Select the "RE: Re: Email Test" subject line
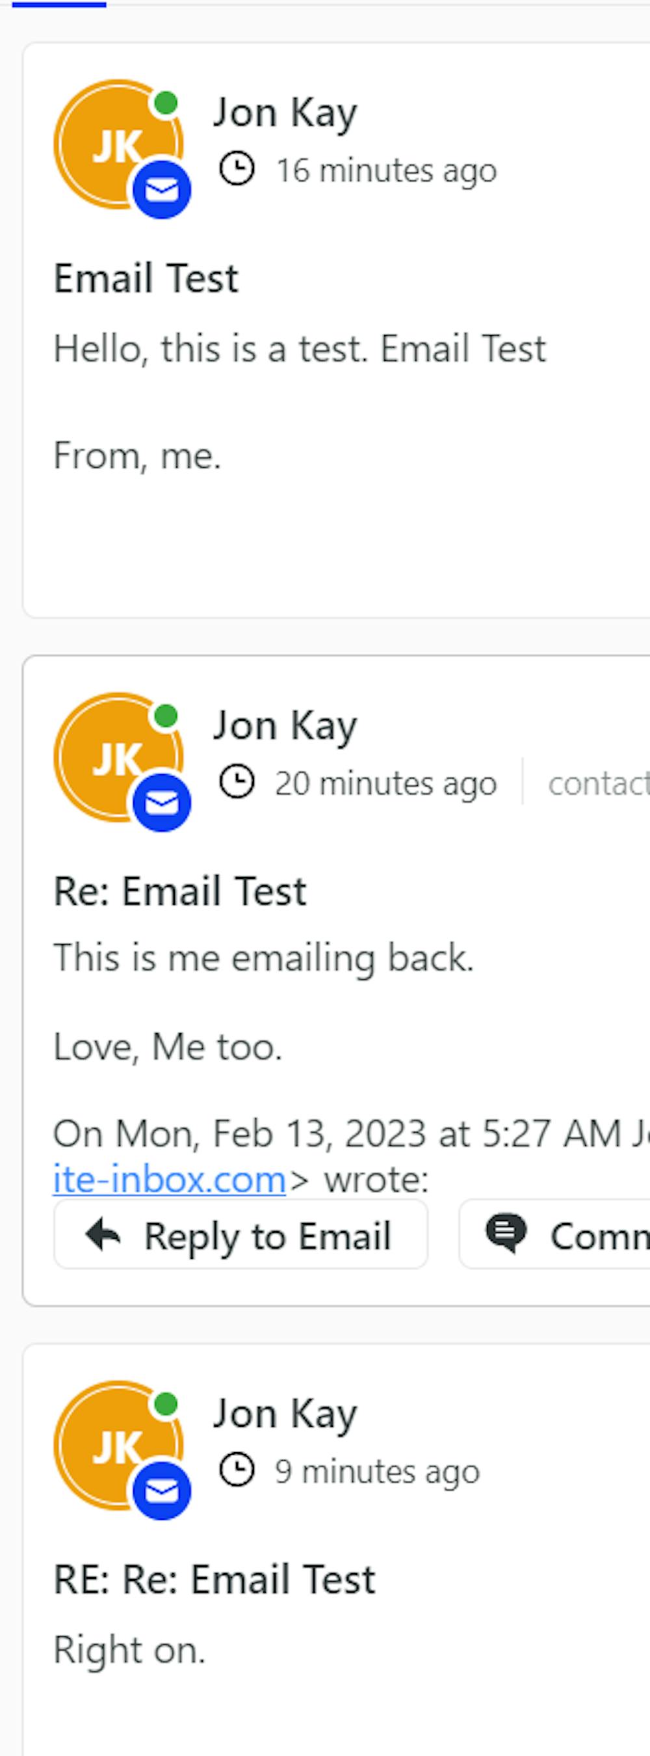The image size is (650, 1756). (x=214, y=1579)
